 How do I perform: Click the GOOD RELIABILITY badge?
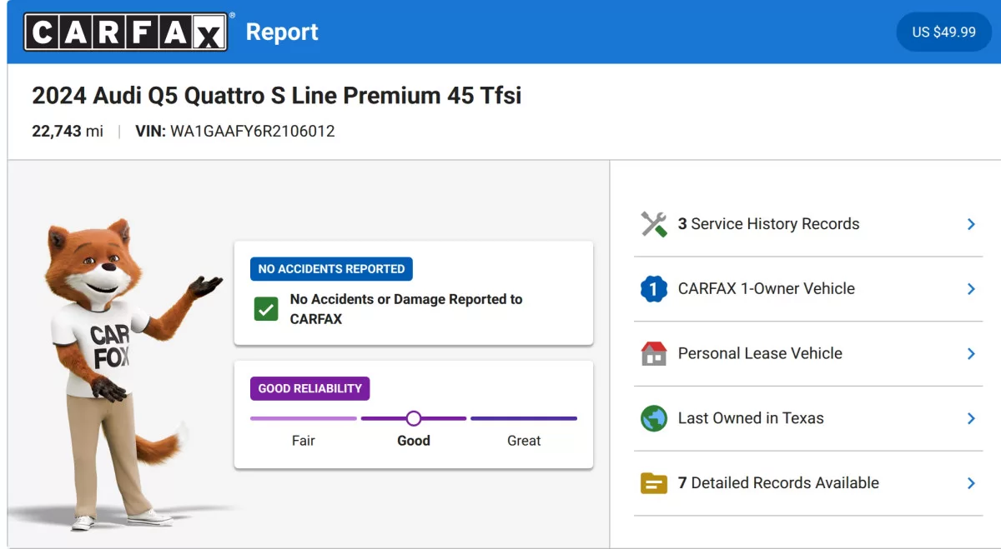click(x=309, y=388)
